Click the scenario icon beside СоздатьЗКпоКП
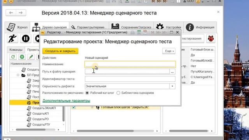 [x=29, y=108]
